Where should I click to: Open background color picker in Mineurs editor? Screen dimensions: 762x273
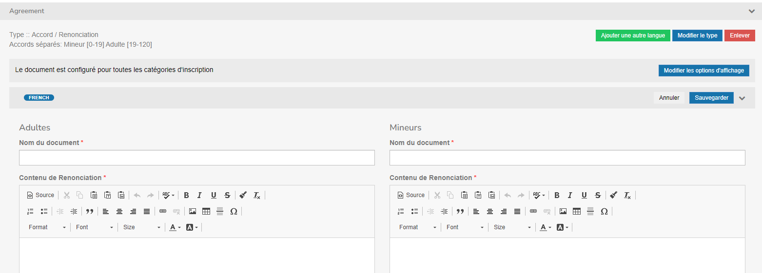pos(563,227)
